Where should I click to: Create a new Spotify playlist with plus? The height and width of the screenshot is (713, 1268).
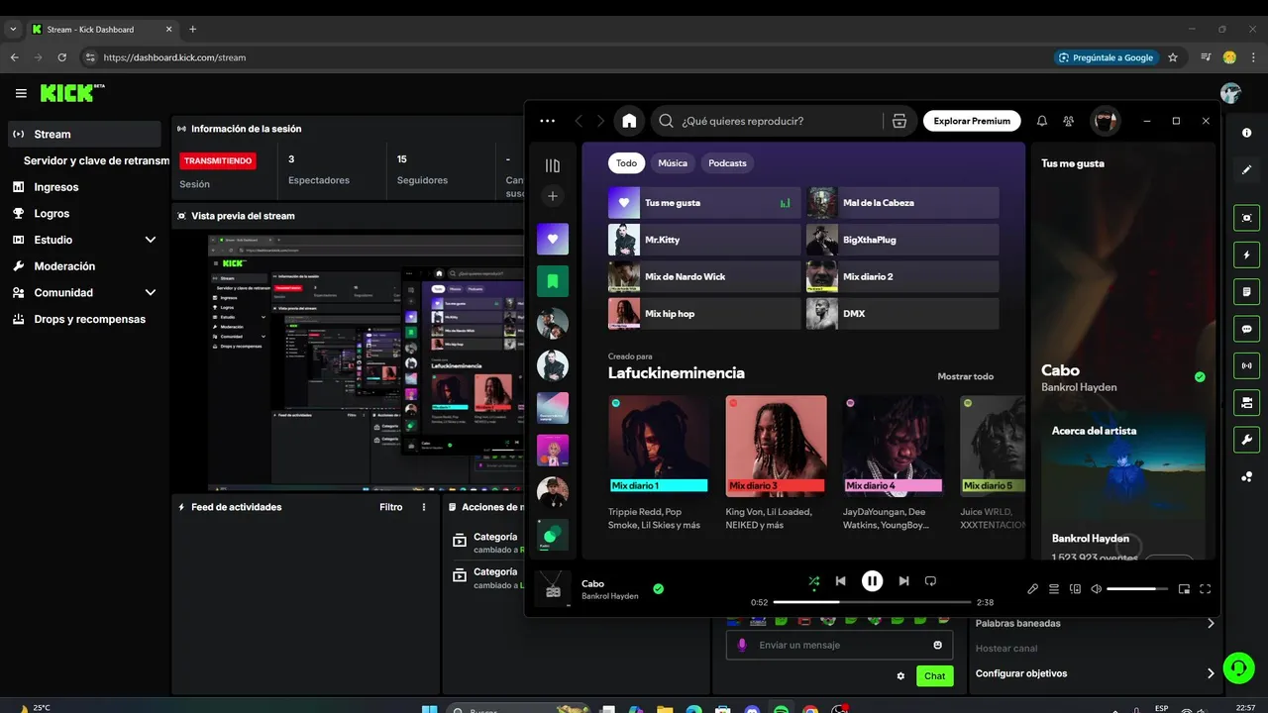553,196
